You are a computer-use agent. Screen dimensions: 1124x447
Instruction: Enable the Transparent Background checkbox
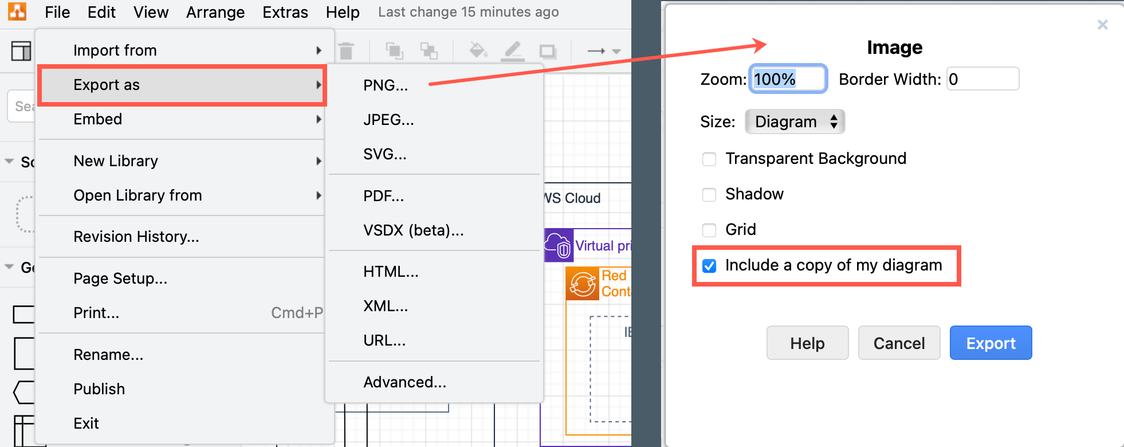709,159
